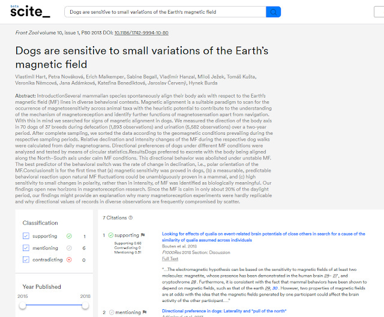Click the 'Classification' panel heading
The width and height of the screenshot is (384, 317).
[40, 223]
